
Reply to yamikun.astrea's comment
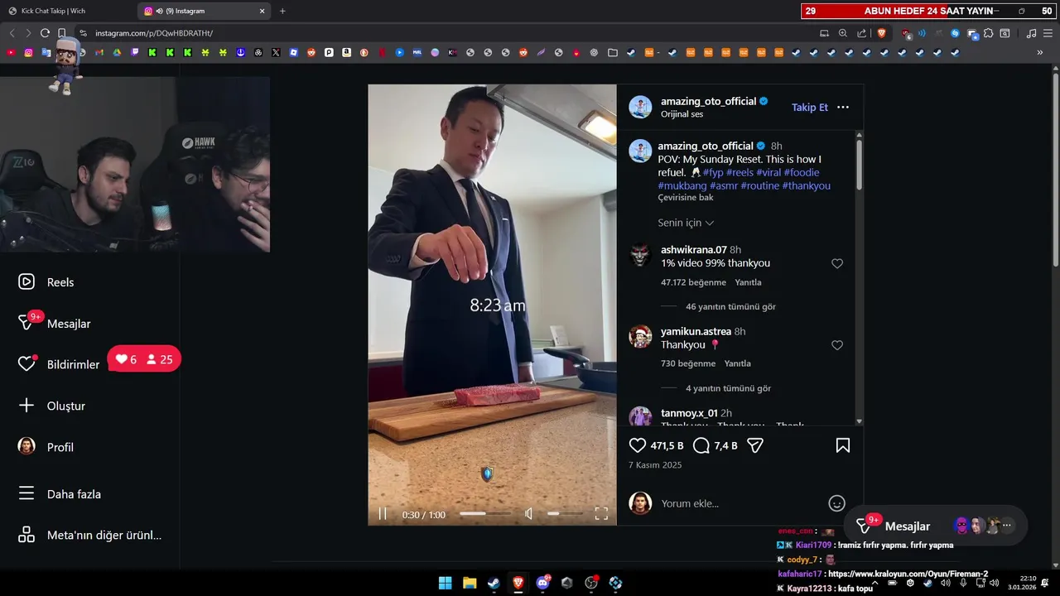pyautogui.click(x=737, y=363)
